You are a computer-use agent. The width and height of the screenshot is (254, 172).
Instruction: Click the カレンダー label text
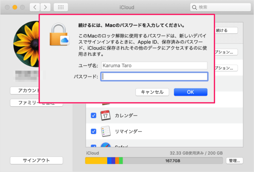[126, 116]
